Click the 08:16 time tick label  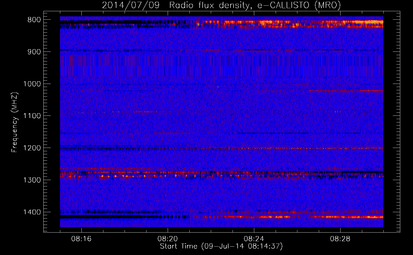click(x=81, y=239)
